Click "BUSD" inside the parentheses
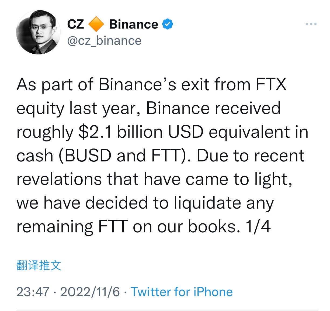Image resolution: width=330 pixels, height=311 pixels. (x=88, y=156)
